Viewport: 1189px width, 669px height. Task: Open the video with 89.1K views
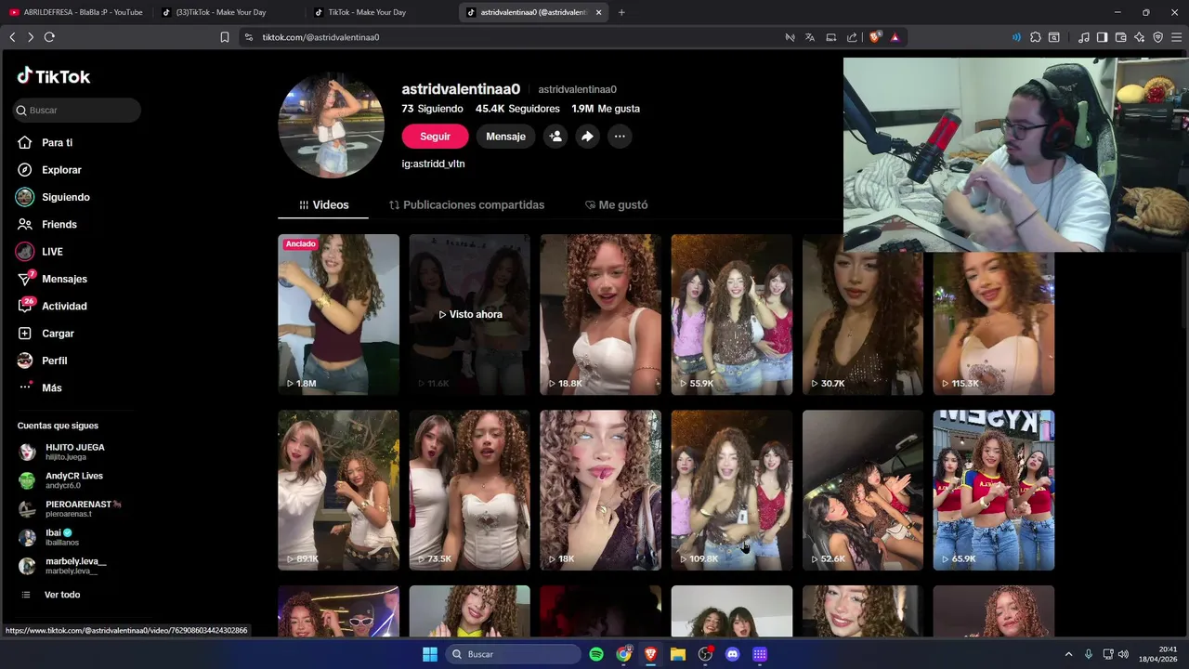[338, 490]
